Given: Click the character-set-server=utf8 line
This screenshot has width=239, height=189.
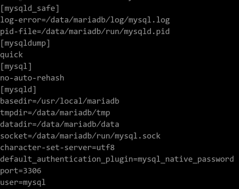Looking at the screenshot, I should coord(57,148).
